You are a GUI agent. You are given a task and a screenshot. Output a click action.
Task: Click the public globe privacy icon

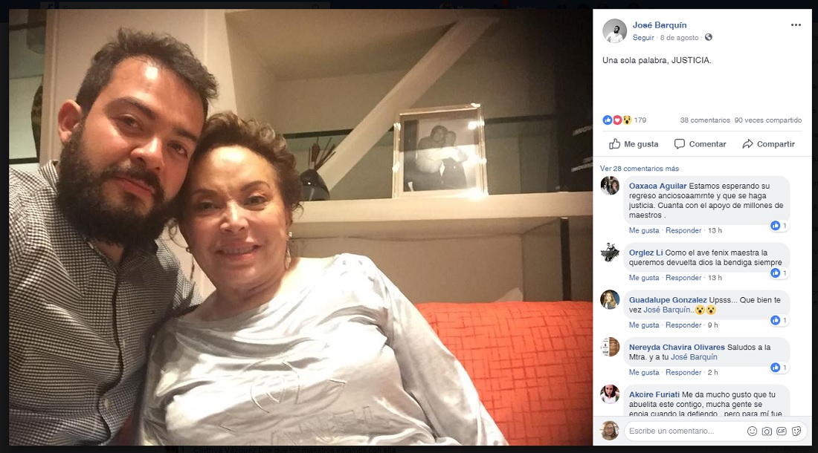coord(708,37)
